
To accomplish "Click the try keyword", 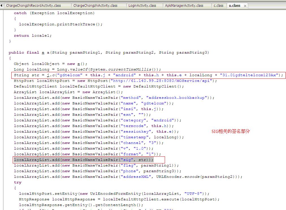I will point(18,182).
